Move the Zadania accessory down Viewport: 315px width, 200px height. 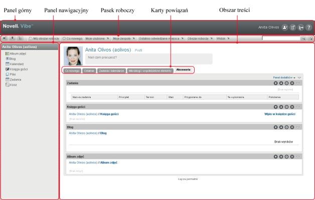point(281,83)
